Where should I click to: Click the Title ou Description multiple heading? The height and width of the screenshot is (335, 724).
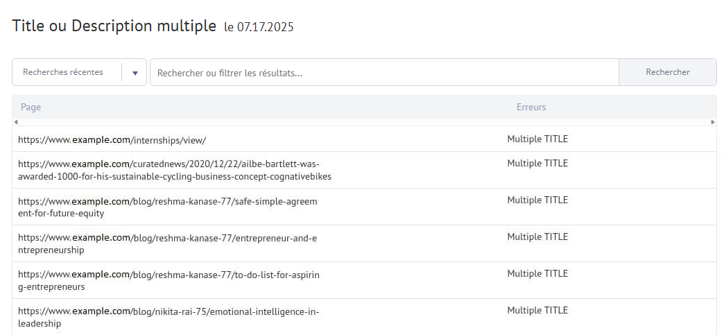[x=114, y=26]
